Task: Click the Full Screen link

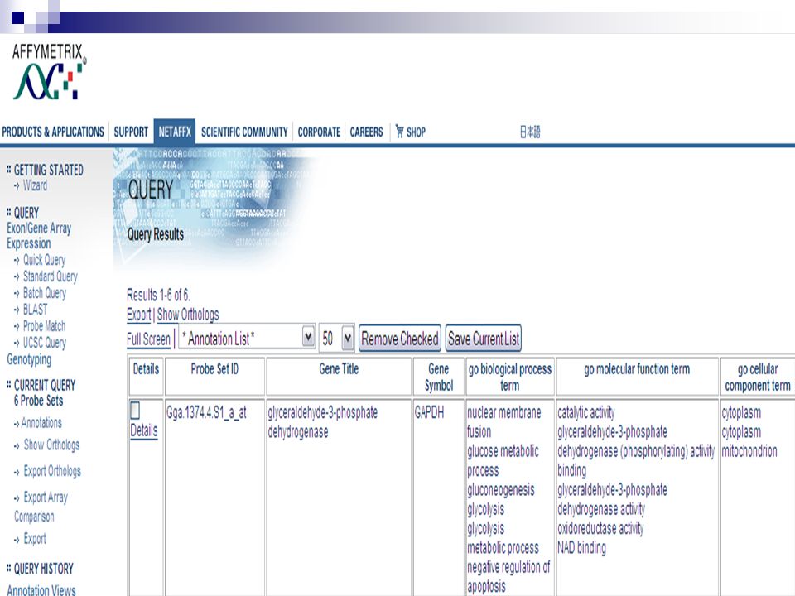Action: click(148, 339)
